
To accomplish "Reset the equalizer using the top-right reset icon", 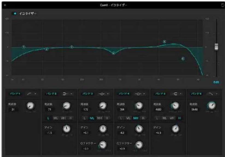I will tap(223, 5).
